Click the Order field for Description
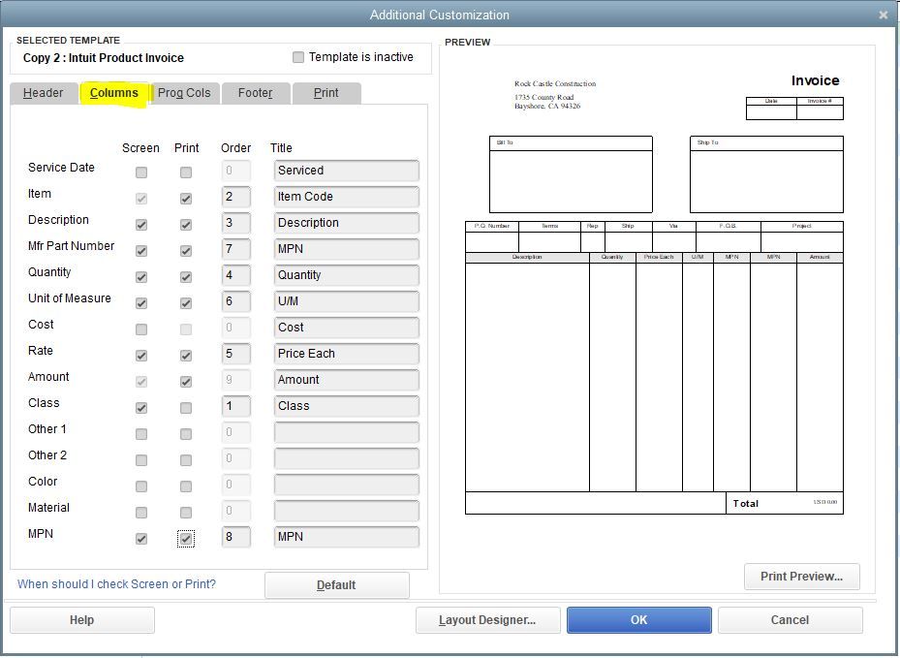The image size is (900, 658). click(236, 223)
